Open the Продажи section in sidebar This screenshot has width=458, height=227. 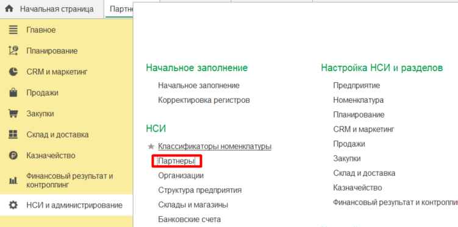pyautogui.click(x=42, y=93)
